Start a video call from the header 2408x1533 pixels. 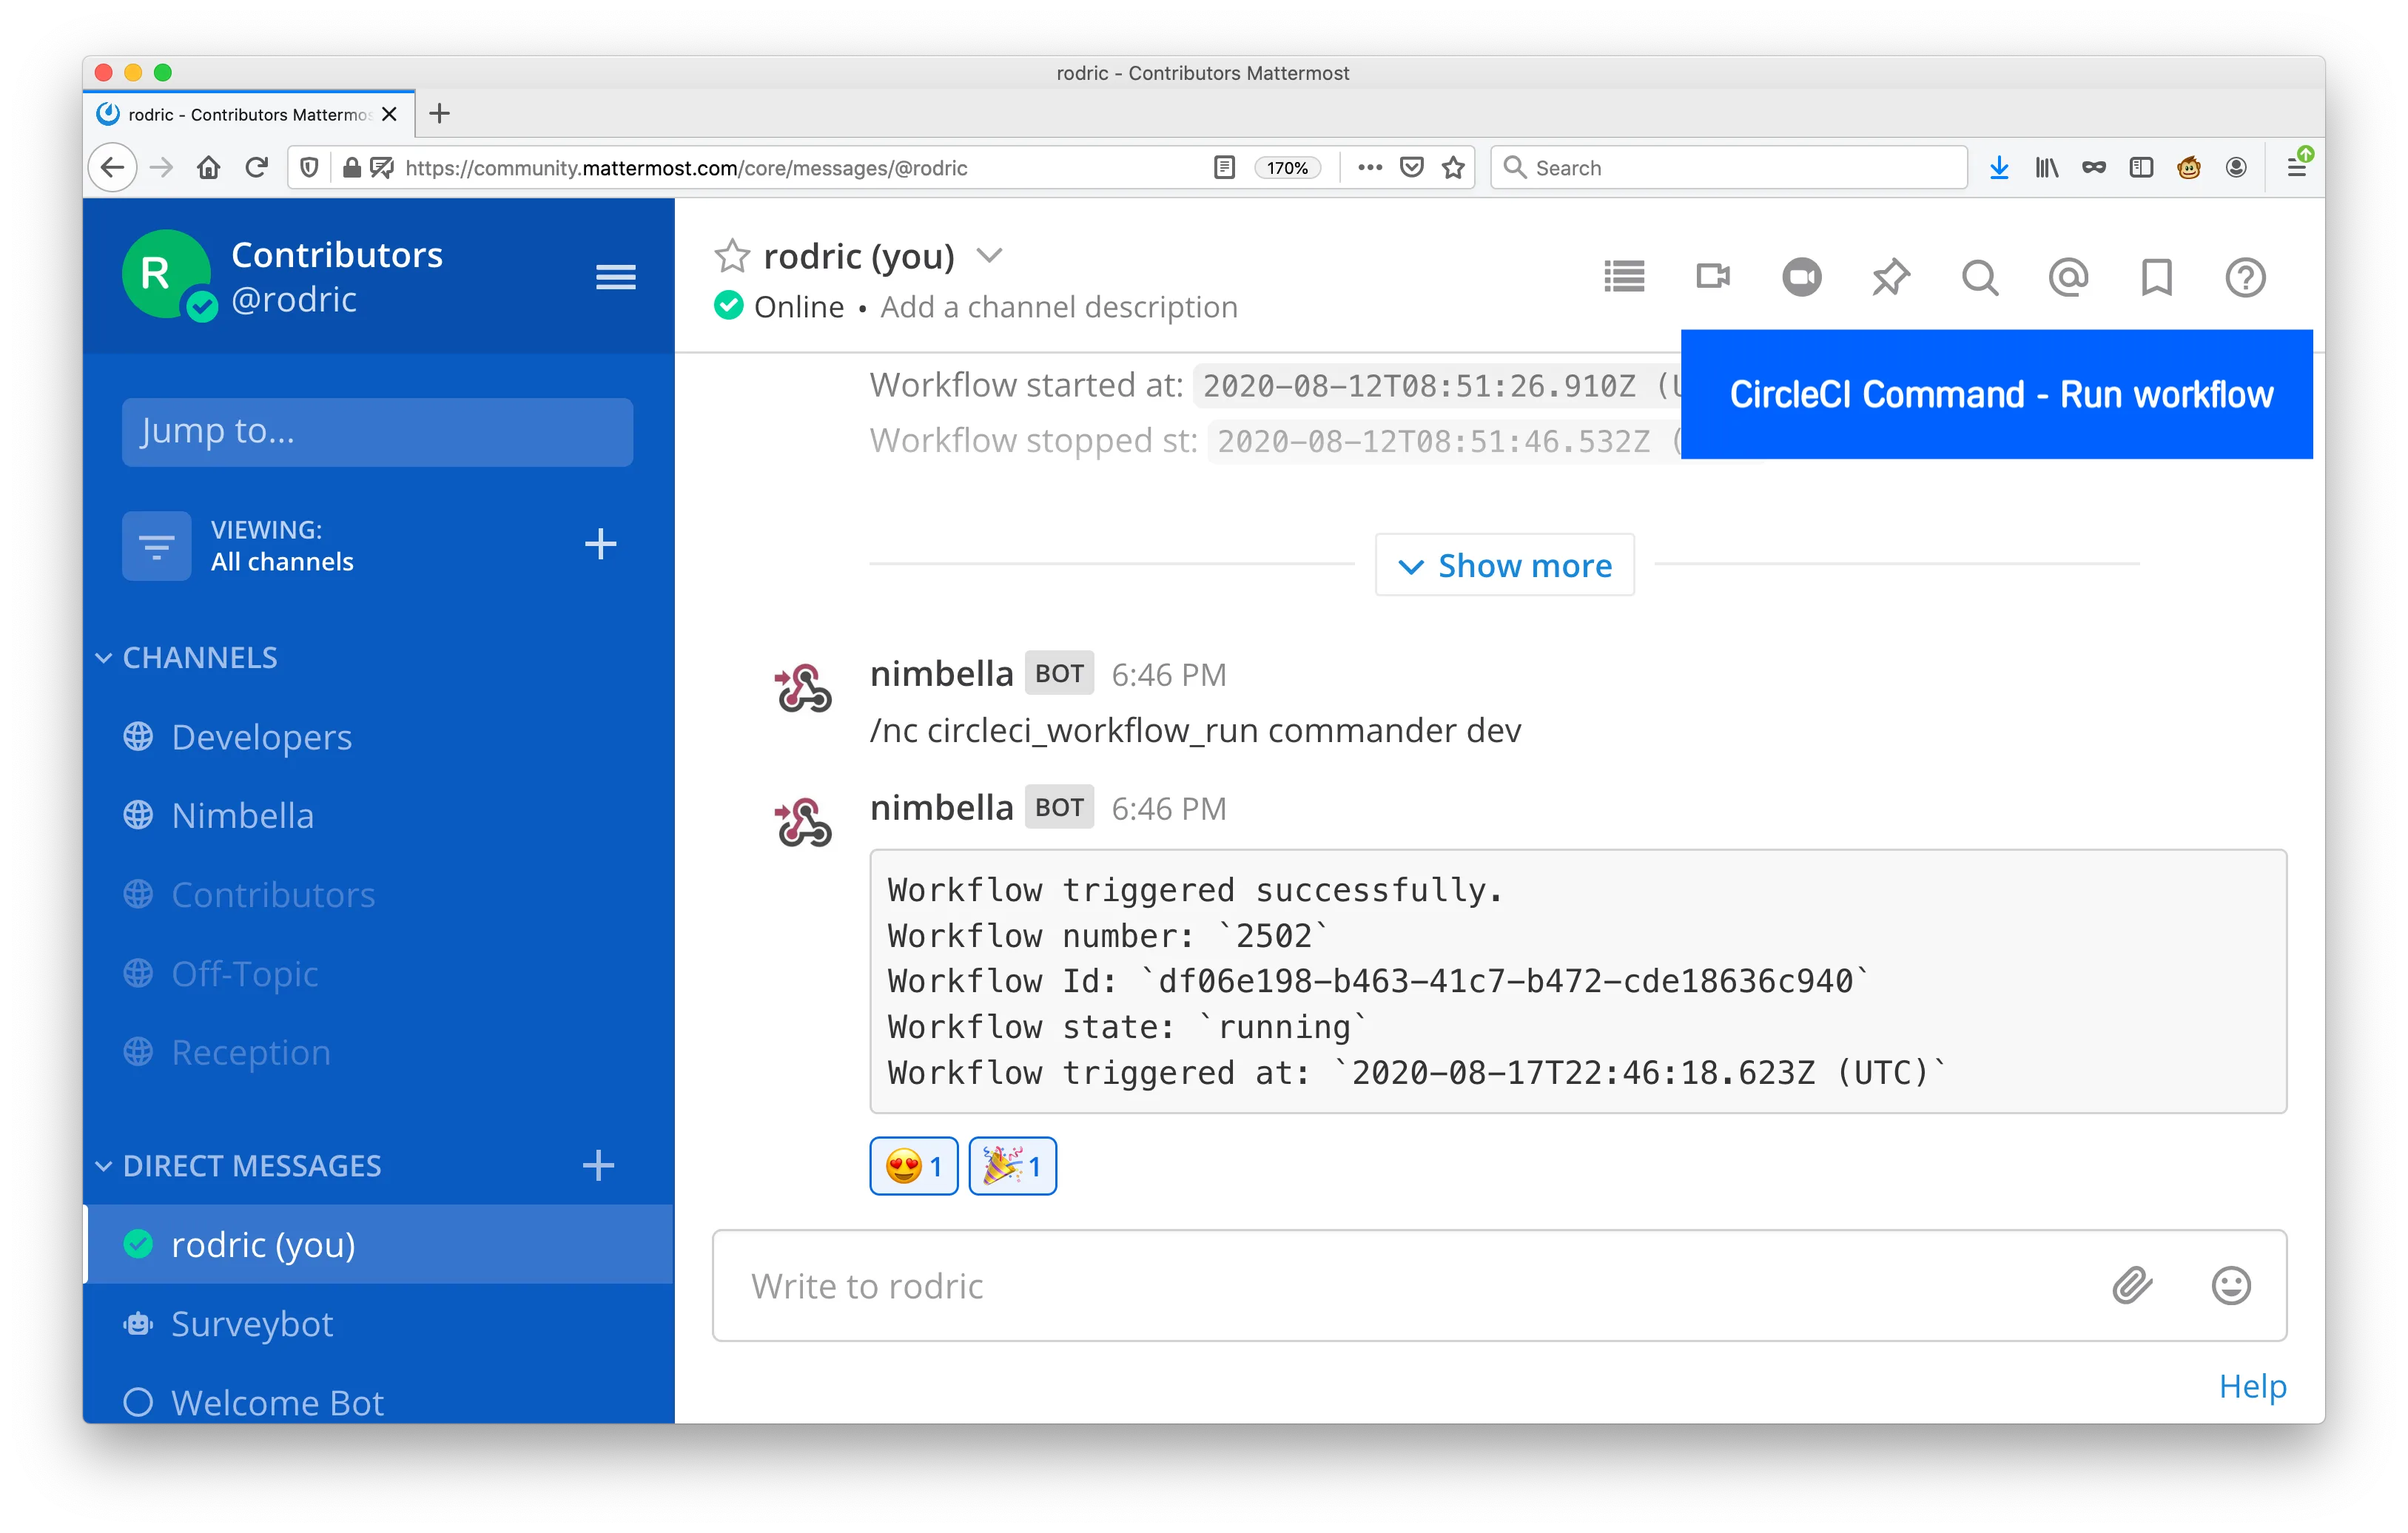(1713, 277)
